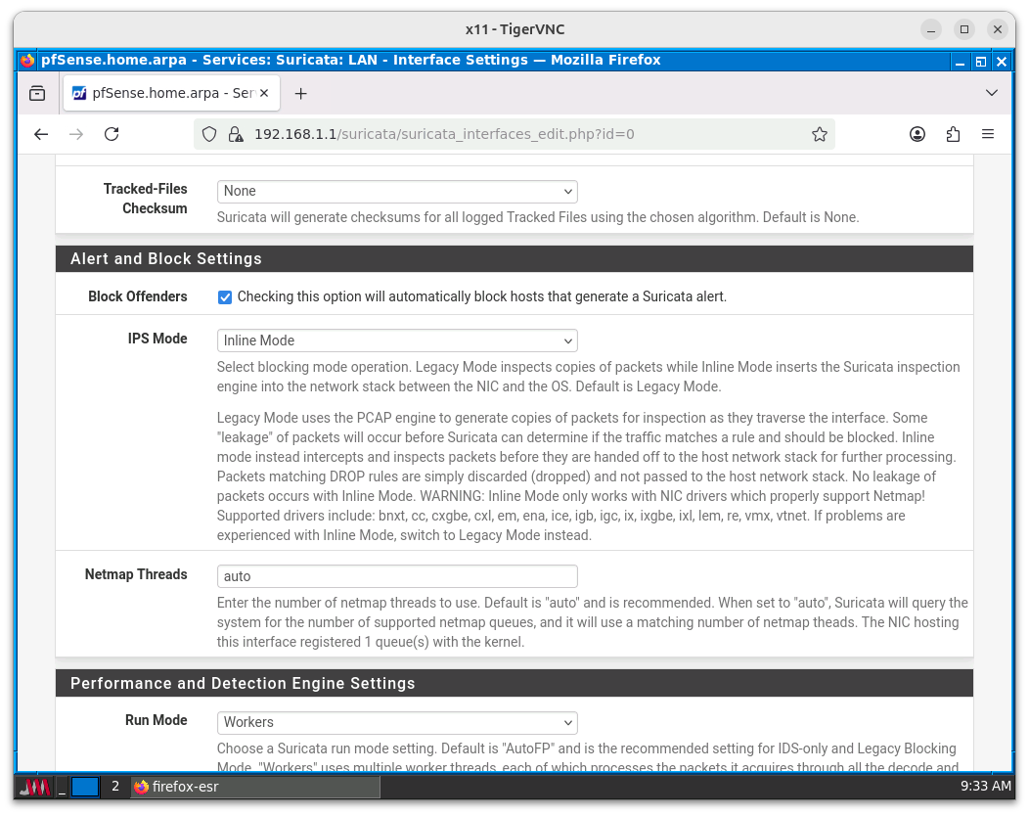The image size is (1029, 816).
Task: Switch to workspace 2 in taskbar
Action: click(x=115, y=787)
